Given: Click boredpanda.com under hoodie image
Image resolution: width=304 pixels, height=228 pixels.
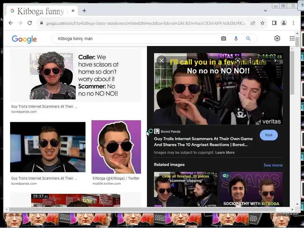Looking at the screenshot, I should pyautogui.click(x=24, y=183).
